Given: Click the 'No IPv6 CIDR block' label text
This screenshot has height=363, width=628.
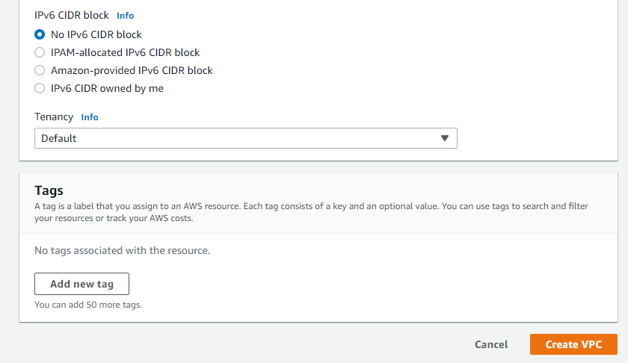Looking at the screenshot, I should (96, 34).
